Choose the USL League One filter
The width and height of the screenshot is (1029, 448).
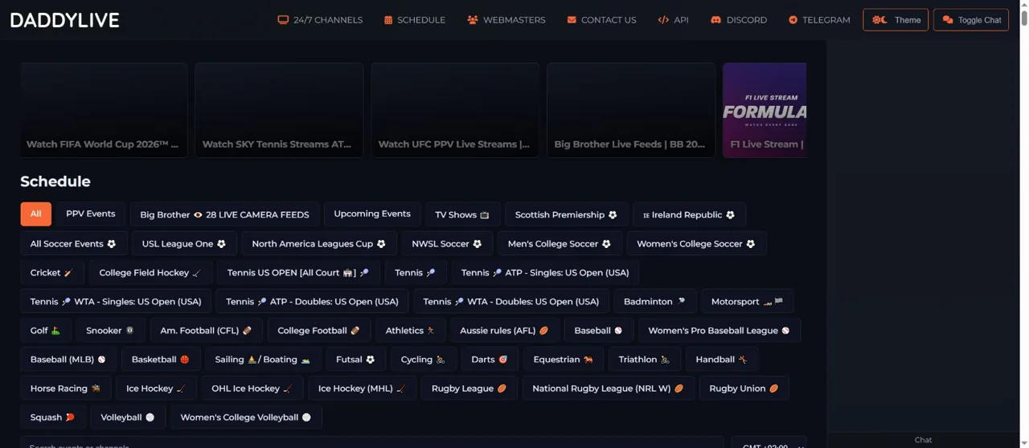pyautogui.click(x=185, y=243)
